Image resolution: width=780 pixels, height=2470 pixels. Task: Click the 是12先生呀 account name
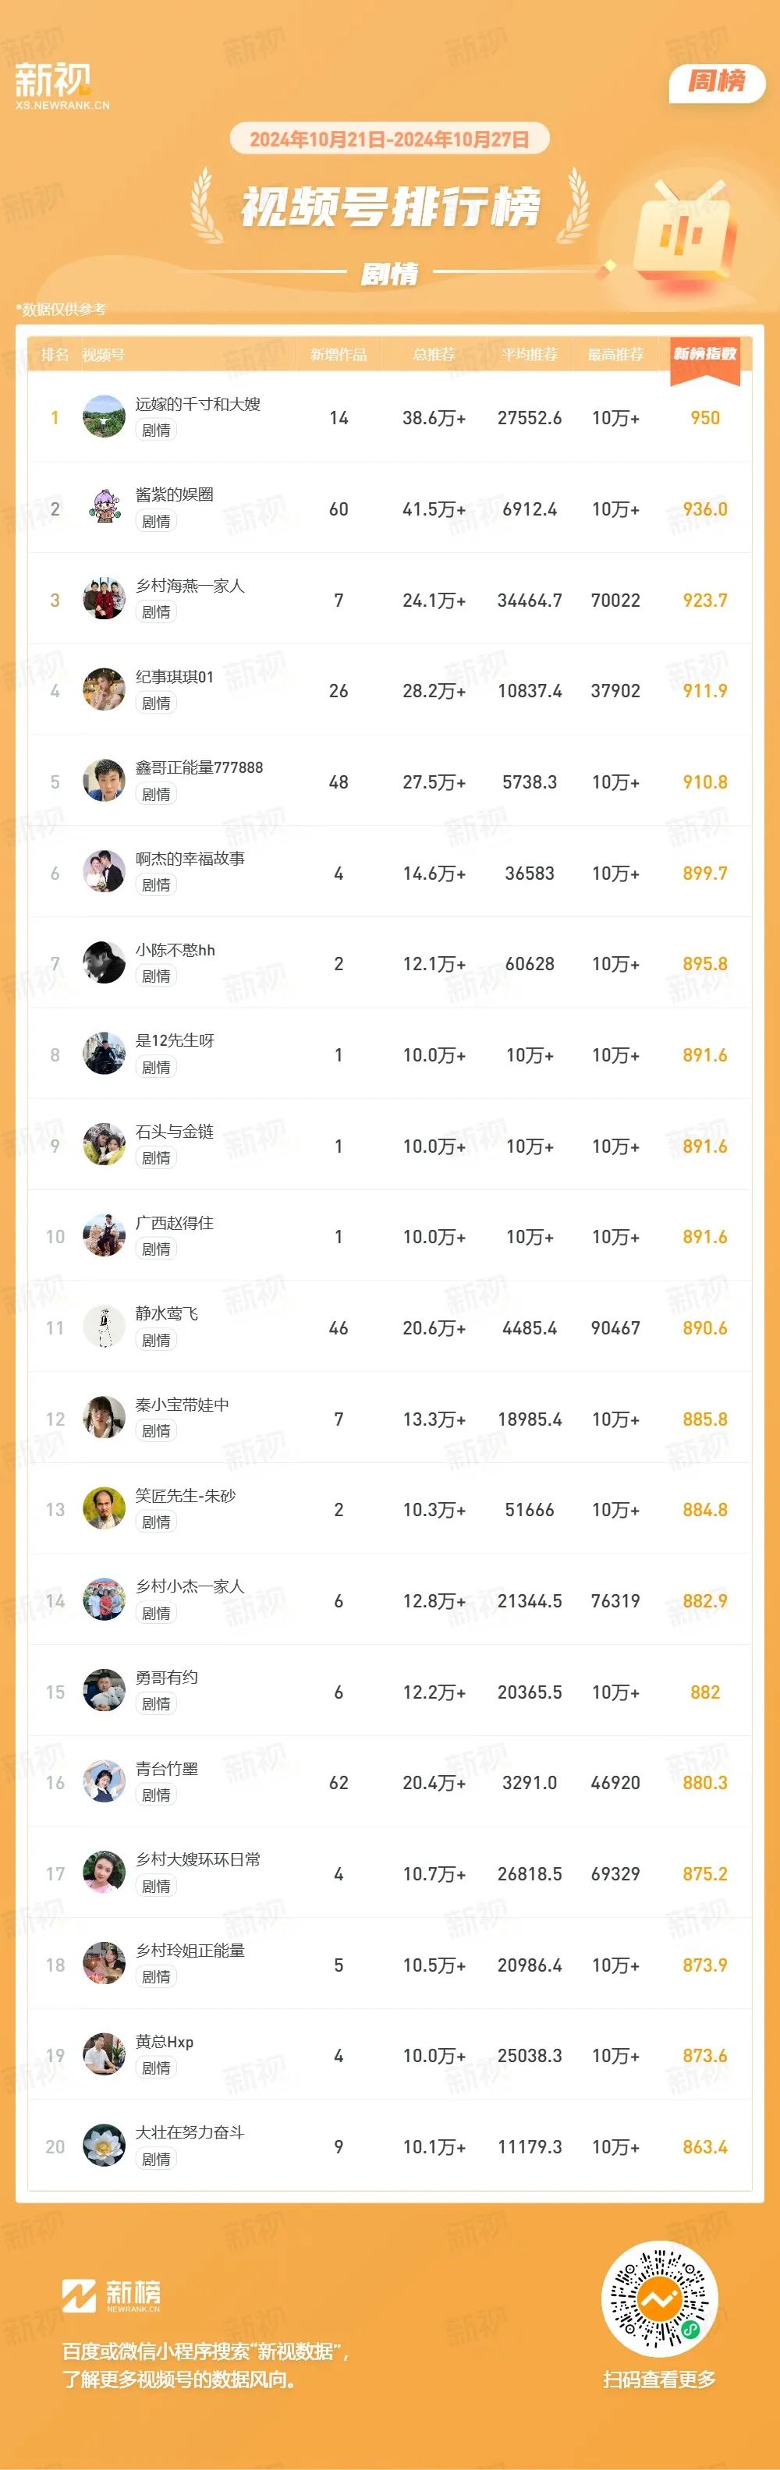pyautogui.click(x=175, y=1040)
